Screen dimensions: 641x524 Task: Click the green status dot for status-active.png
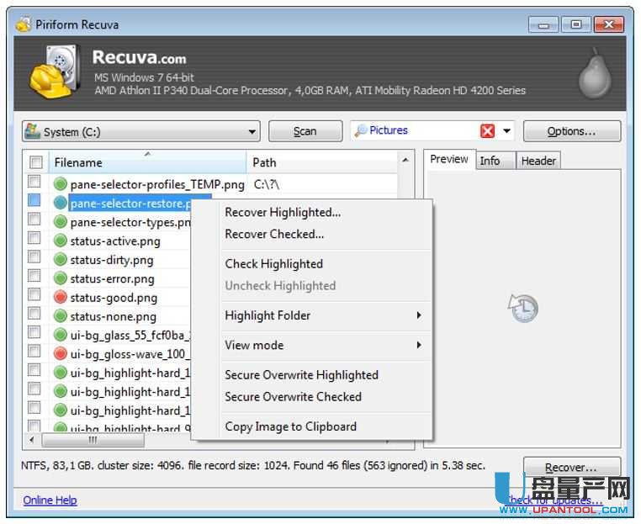pos(61,241)
